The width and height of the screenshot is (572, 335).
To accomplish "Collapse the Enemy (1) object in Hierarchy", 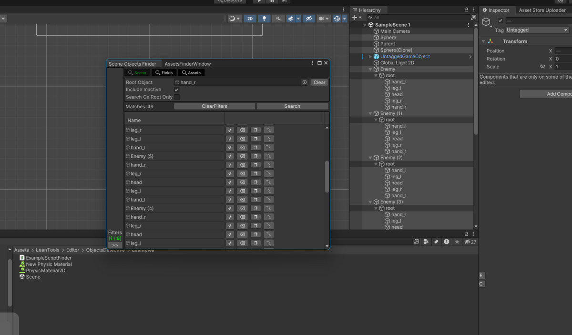I will [x=370, y=113].
